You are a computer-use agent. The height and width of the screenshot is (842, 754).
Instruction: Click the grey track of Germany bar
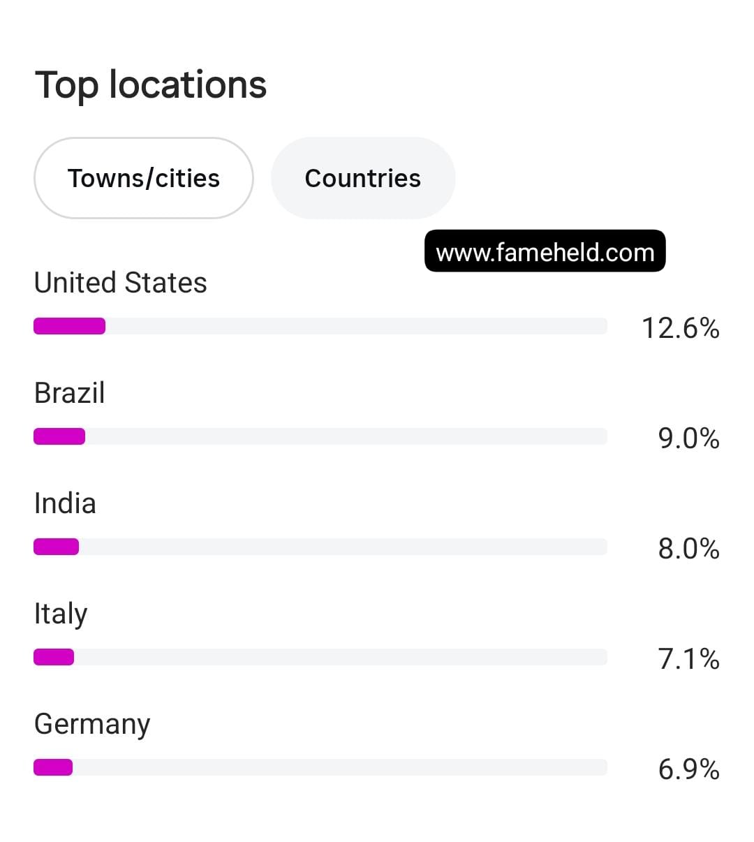point(340,767)
